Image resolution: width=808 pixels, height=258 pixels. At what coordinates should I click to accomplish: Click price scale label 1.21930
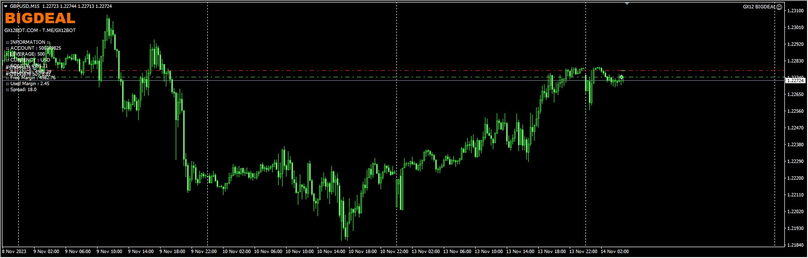pyautogui.click(x=796, y=228)
